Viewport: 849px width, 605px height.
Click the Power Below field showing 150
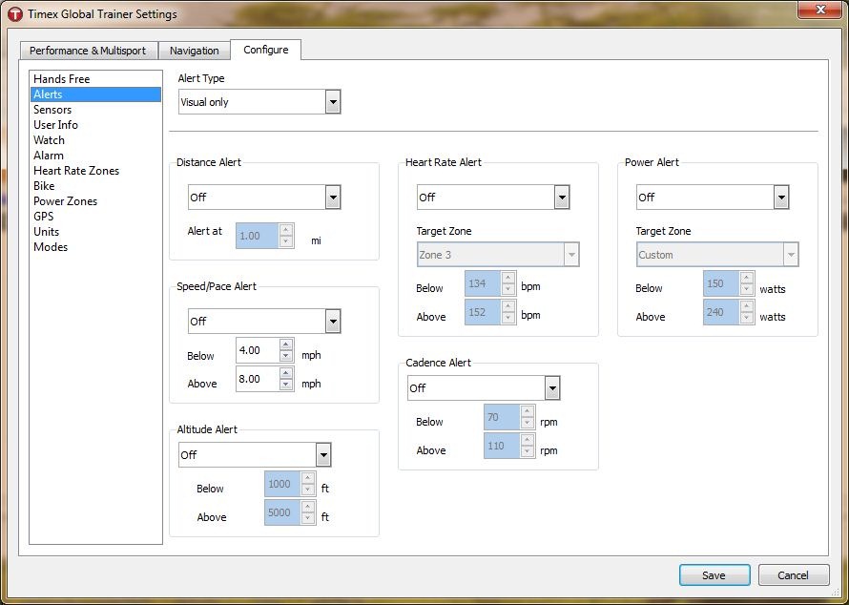pos(721,283)
